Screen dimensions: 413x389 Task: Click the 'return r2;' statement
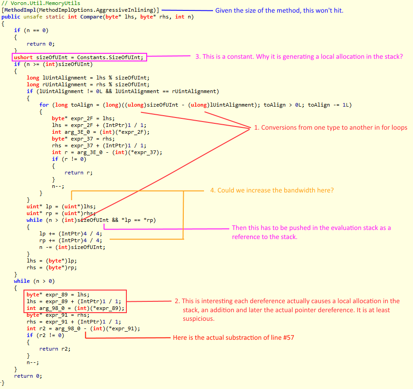(55, 349)
